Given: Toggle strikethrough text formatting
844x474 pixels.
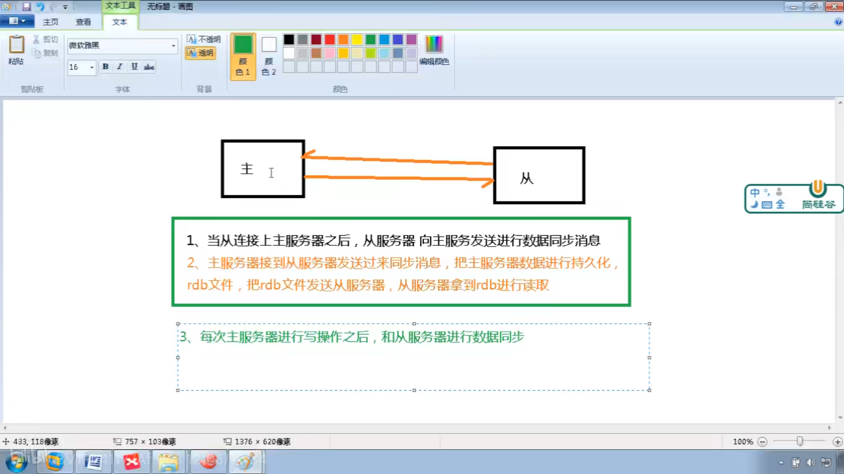Looking at the screenshot, I should click(x=149, y=67).
